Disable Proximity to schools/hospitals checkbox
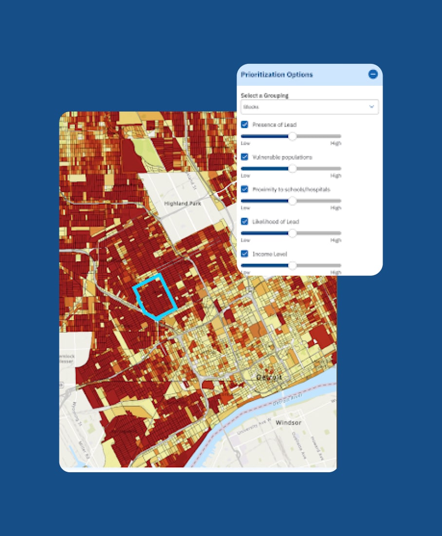 (245, 189)
